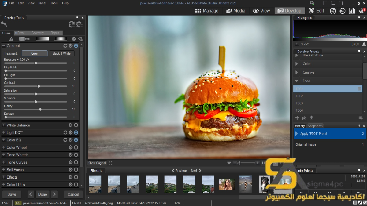
Task: Enable the Effects group
Action: click(x=76, y=177)
